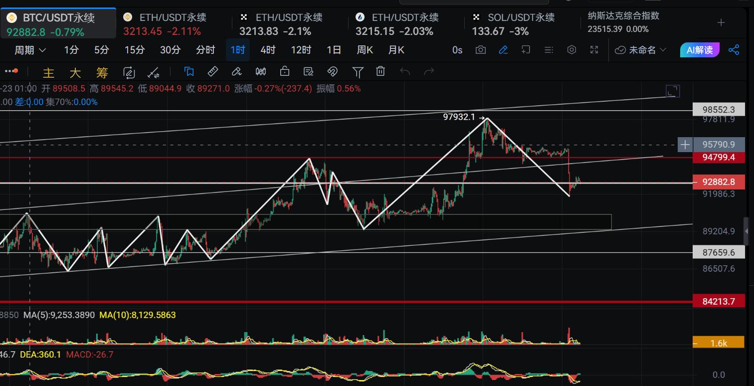Open the list lines icon in top toolbar

coord(549,50)
